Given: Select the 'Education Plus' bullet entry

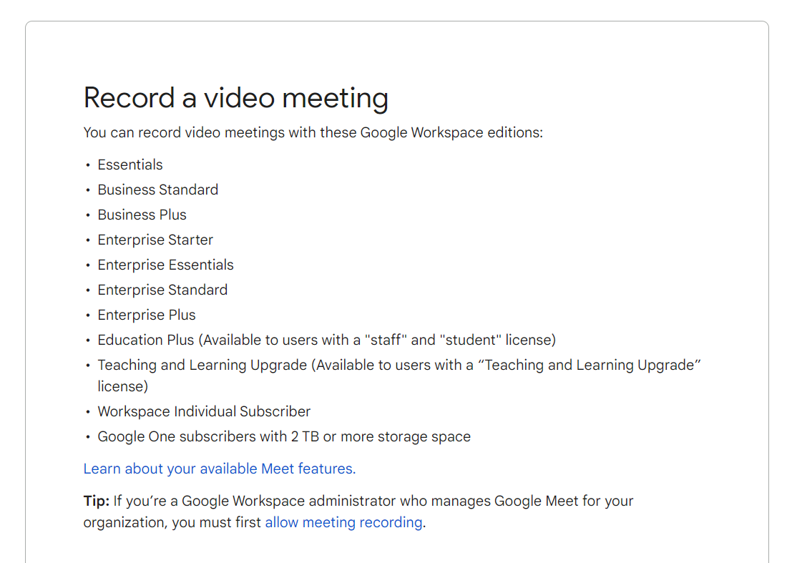Looking at the screenshot, I should pyautogui.click(x=326, y=340).
